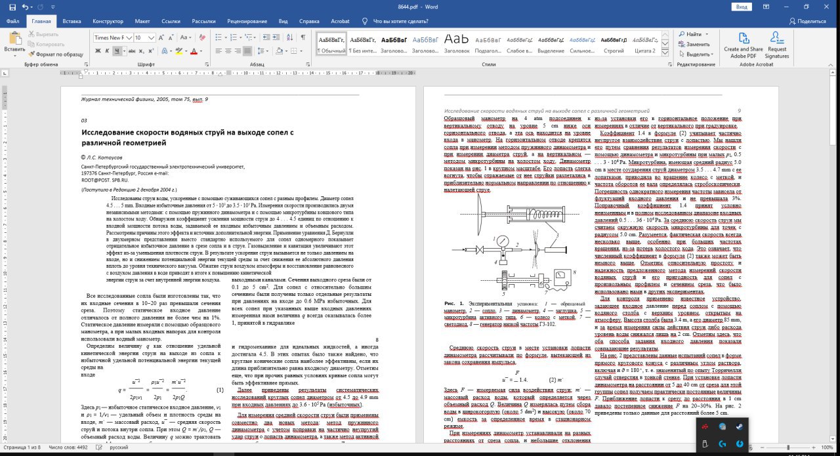Click Копировать (copy) in clipboard group

46,44
